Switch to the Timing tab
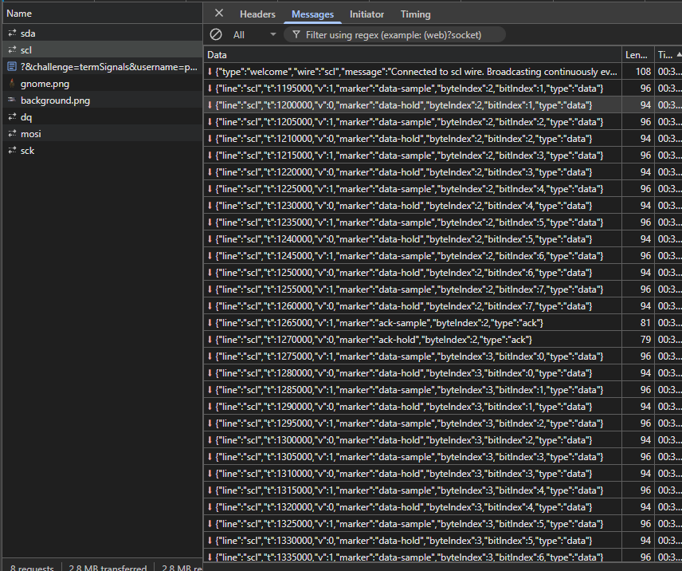The width and height of the screenshot is (682, 571). point(415,14)
